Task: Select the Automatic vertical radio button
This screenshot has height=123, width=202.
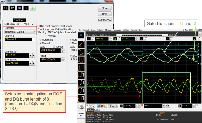Action: (40, 40)
